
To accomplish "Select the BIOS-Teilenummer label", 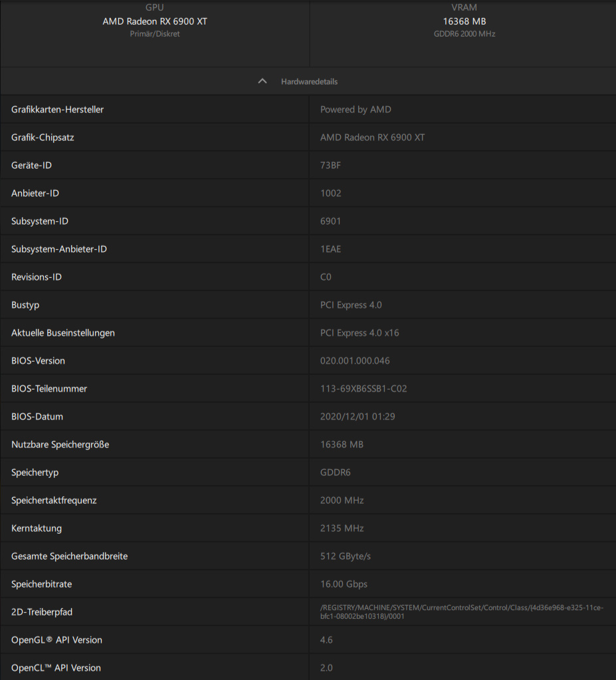I will (49, 389).
